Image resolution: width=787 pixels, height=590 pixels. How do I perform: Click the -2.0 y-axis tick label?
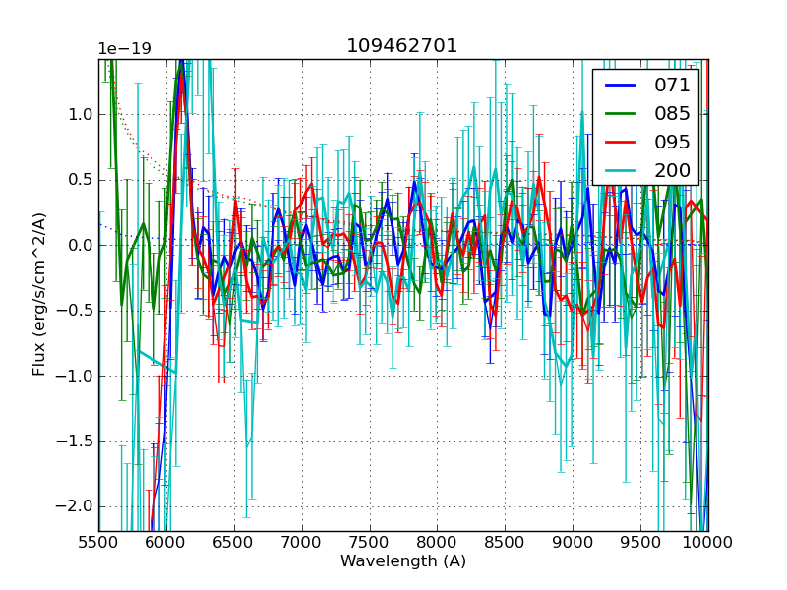point(77,506)
